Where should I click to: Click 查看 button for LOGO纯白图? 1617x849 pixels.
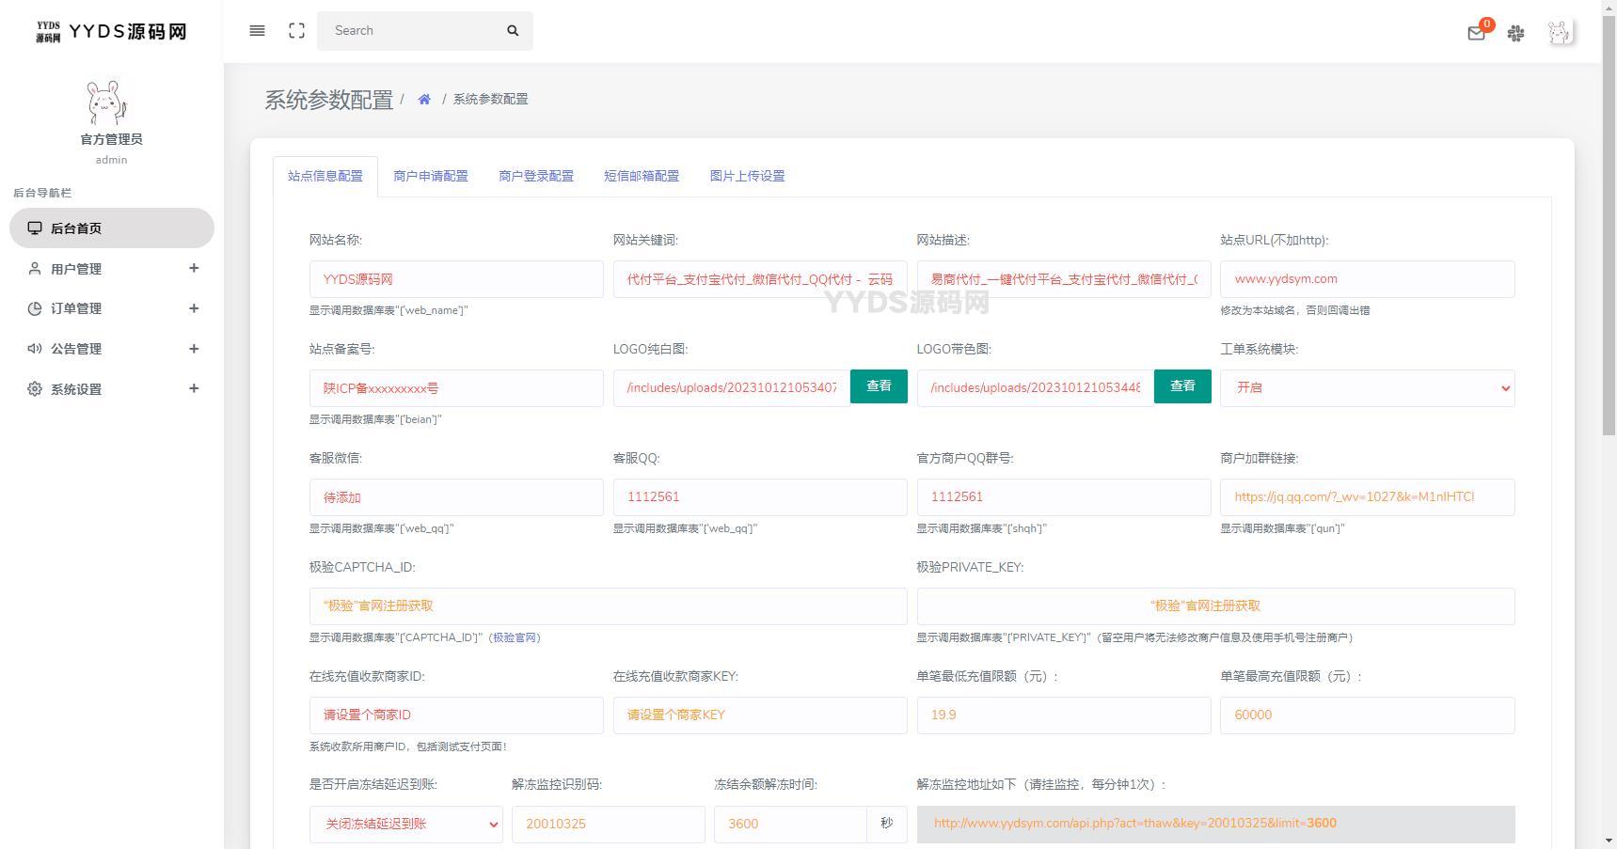(879, 386)
